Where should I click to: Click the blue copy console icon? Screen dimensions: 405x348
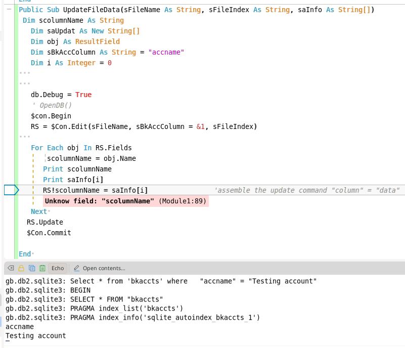tap(32, 268)
